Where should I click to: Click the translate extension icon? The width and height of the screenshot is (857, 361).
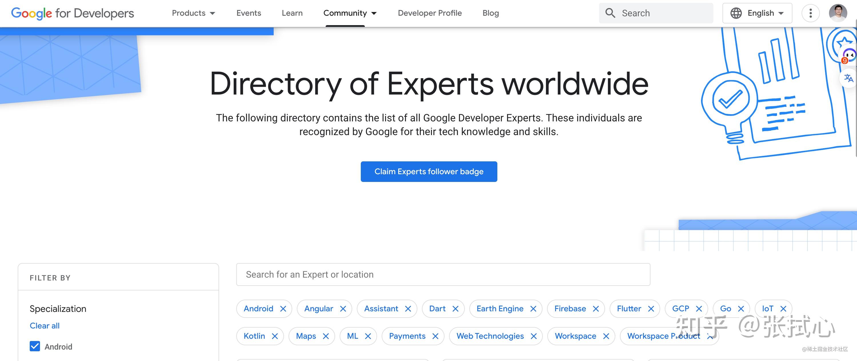[x=848, y=78]
